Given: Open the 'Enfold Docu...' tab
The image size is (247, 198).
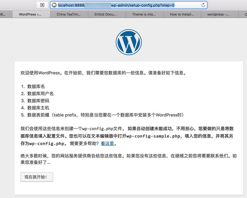Looking at the screenshot, I should point(107,14).
